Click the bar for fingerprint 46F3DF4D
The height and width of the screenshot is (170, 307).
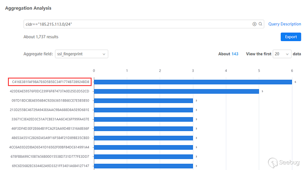tap(143, 128)
